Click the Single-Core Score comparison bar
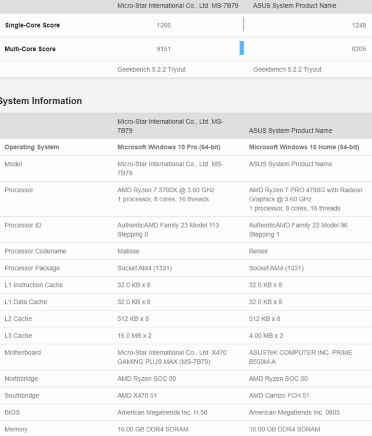The width and height of the screenshot is (372, 436). (x=243, y=24)
